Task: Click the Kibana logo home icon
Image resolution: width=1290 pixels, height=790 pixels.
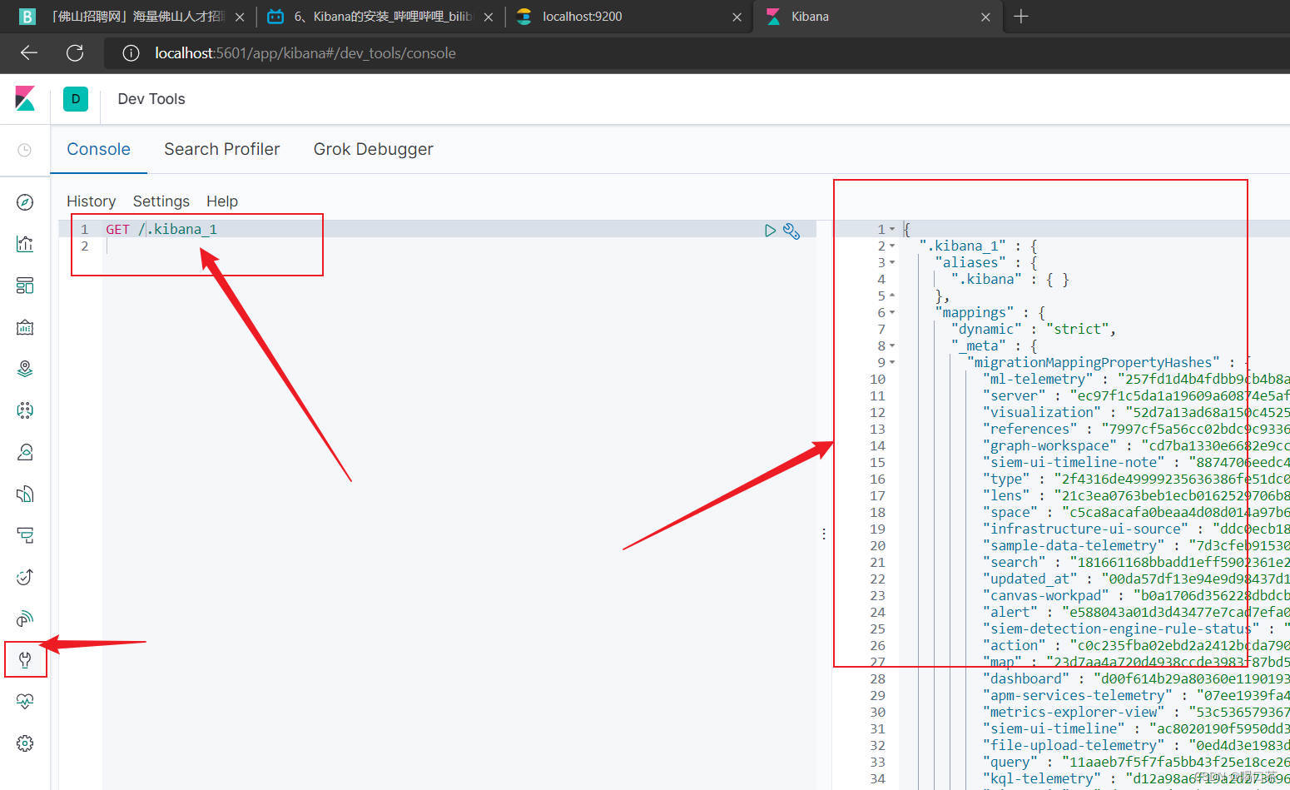Action: [x=25, y=99]
